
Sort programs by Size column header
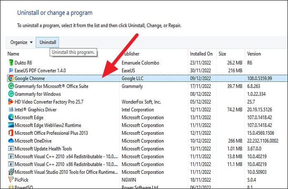click(x=222, y=54)
